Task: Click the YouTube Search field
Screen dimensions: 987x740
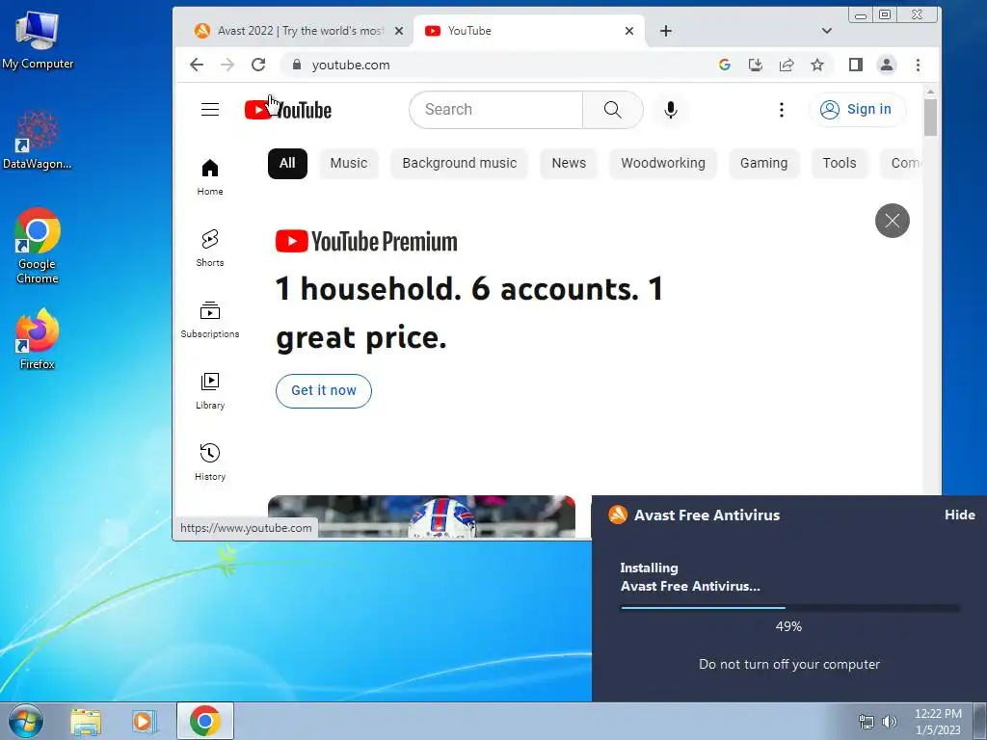Action: click(x=496, y=110)
